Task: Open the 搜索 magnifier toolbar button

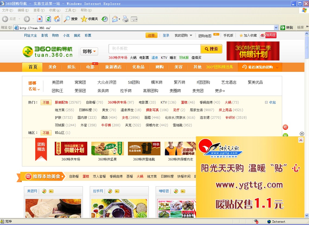Action: click(70, 19)
